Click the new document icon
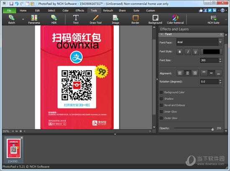Viewport: 230px width, 171px height. [x=27, y=3]
